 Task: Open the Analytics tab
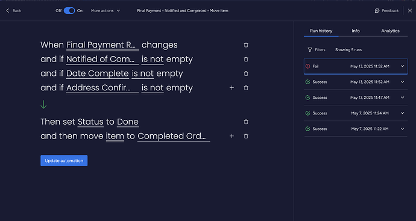[x=390, y=31]
